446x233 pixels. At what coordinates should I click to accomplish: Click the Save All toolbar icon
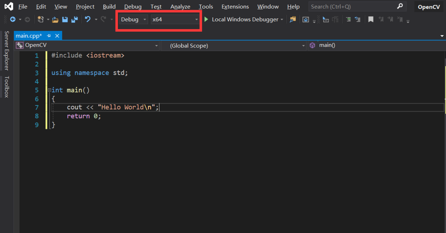click(74, 19)
